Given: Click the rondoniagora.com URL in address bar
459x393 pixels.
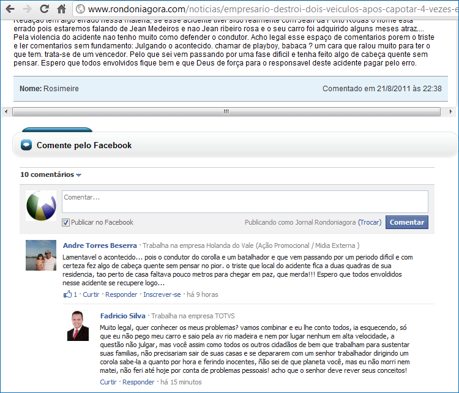Looking at the screenshot, I should (x=272, y=9).
